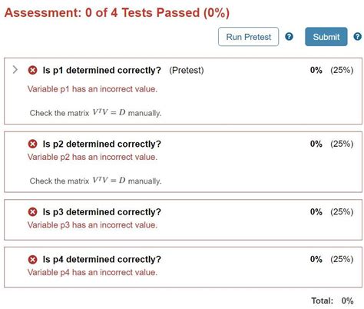Click red failed icon for p1 test
This screenshot has height=309, width=364.
[32, 70]
